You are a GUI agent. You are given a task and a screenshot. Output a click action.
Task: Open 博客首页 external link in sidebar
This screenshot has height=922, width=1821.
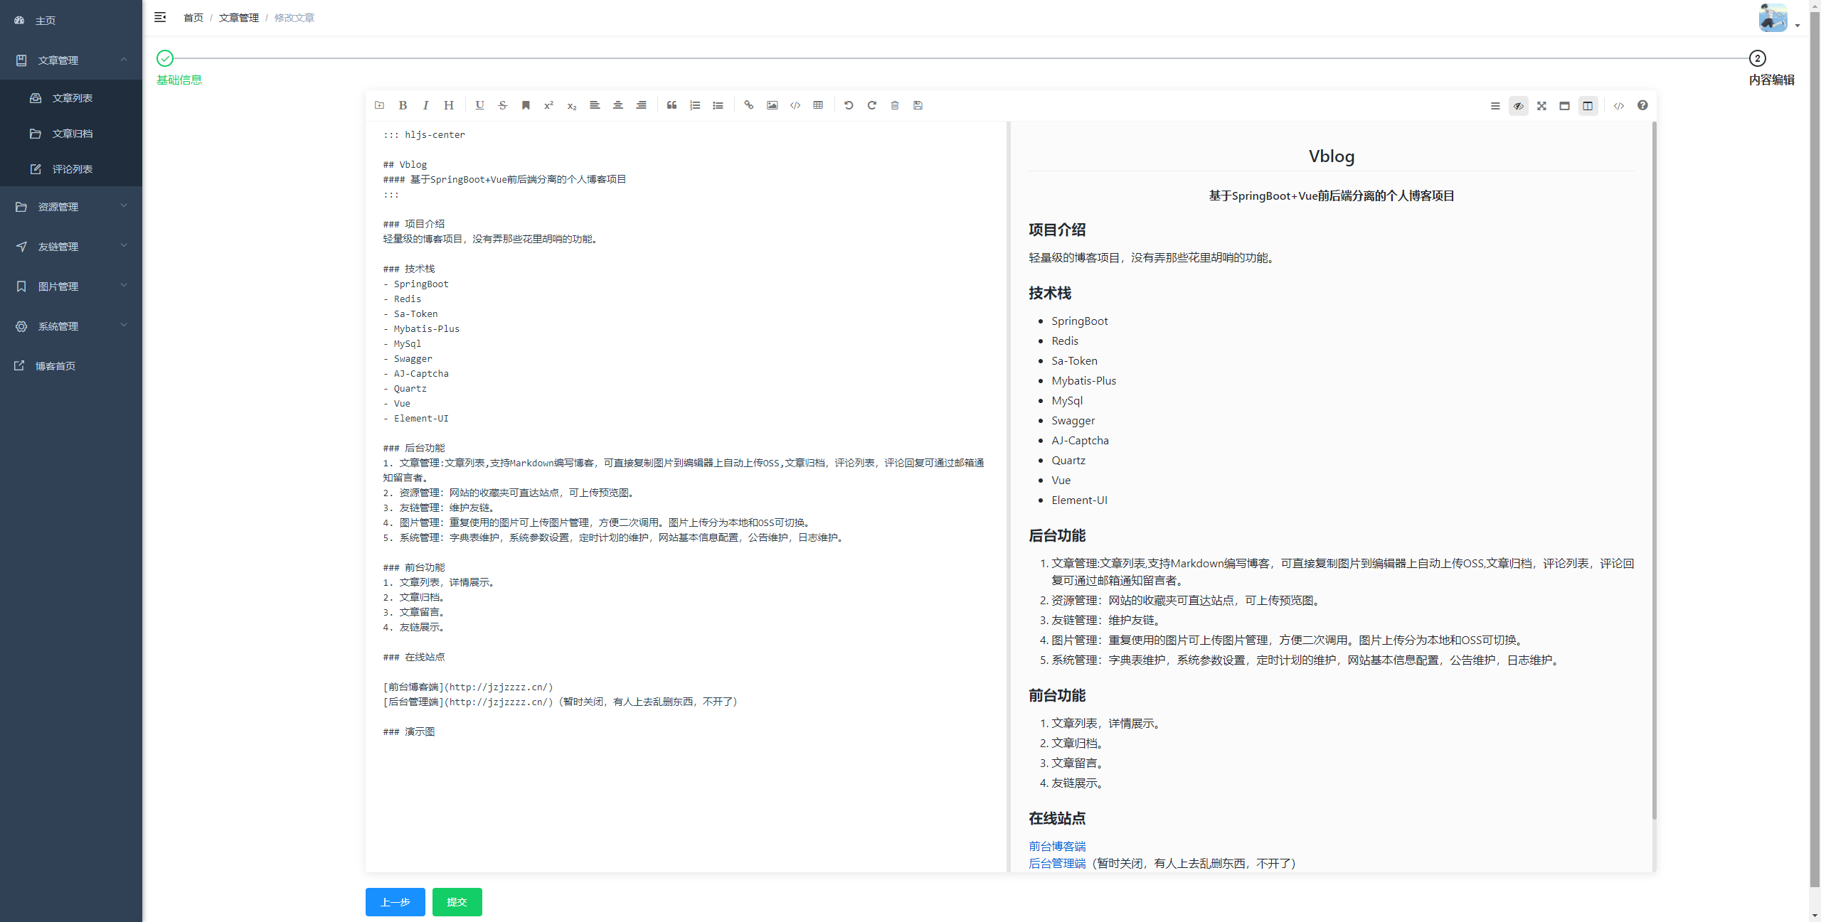pos(71,366)
